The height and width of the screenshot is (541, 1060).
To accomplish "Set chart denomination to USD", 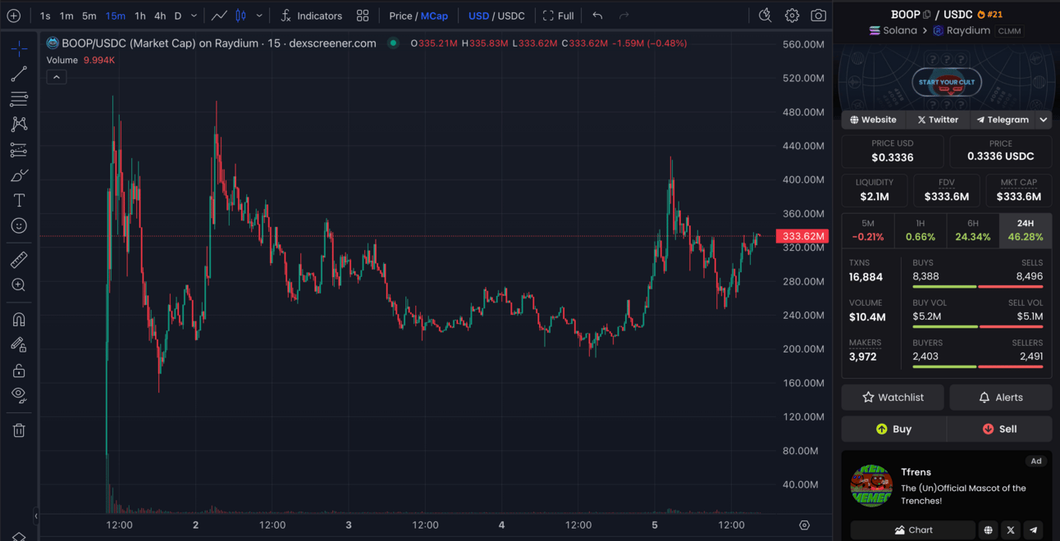I will pyautogui.click(x=478, y=16).
